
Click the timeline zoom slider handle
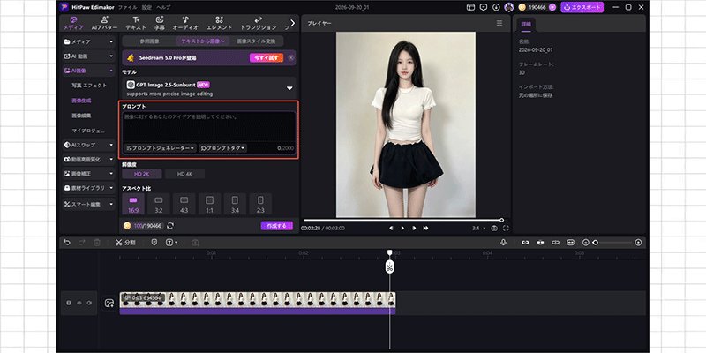point(595,242)
